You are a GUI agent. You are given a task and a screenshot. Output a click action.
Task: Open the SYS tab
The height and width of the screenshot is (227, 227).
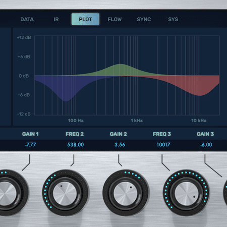[173, 19]
